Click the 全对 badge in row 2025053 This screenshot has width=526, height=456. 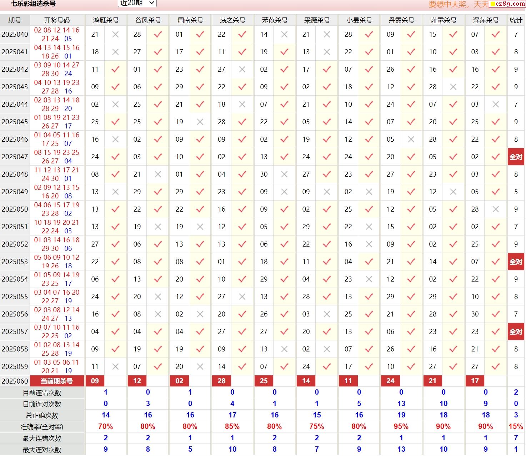516,262
